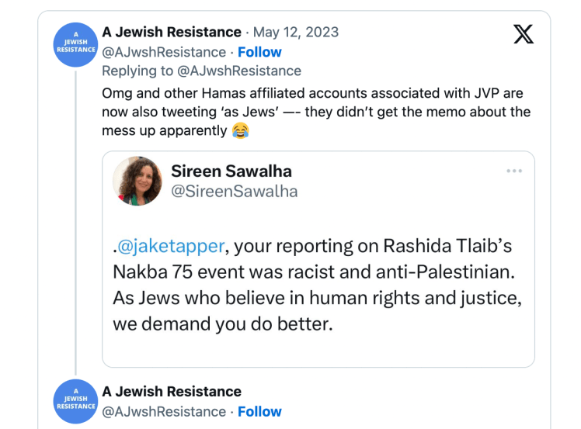Open the Sireen Sawalha display name

231,171
